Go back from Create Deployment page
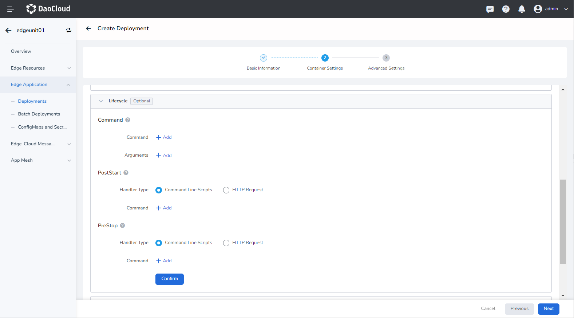Screen dimensions: 574x318 click(88, 28)
